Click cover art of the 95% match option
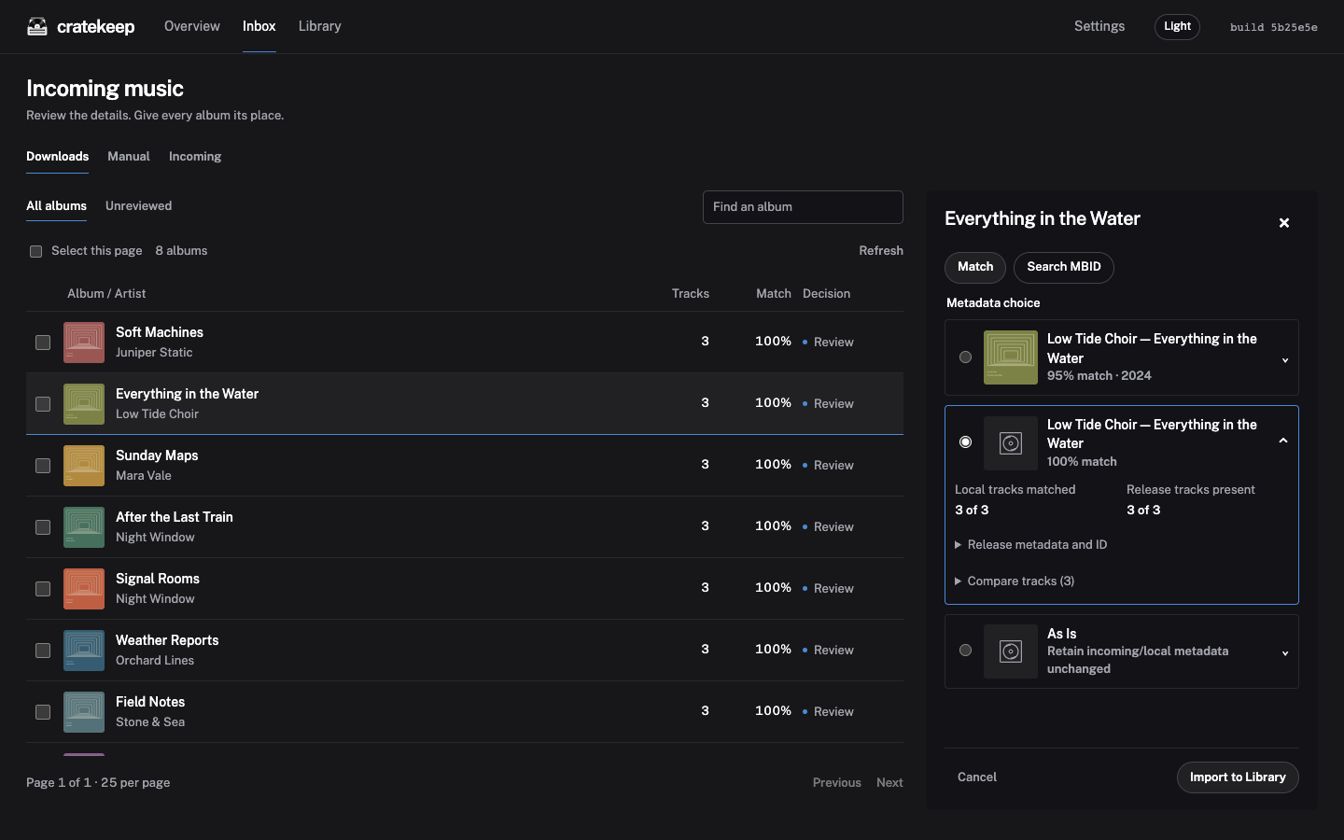1344x840 pixels. coord(1011,357)
